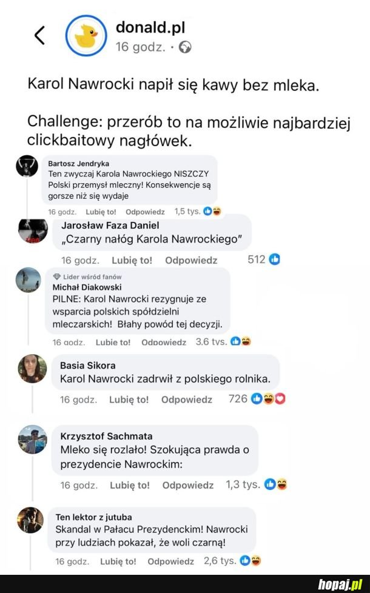Show reactions on Basia Sikora's comment
370x593 pixels.
(x=268, y=398)
